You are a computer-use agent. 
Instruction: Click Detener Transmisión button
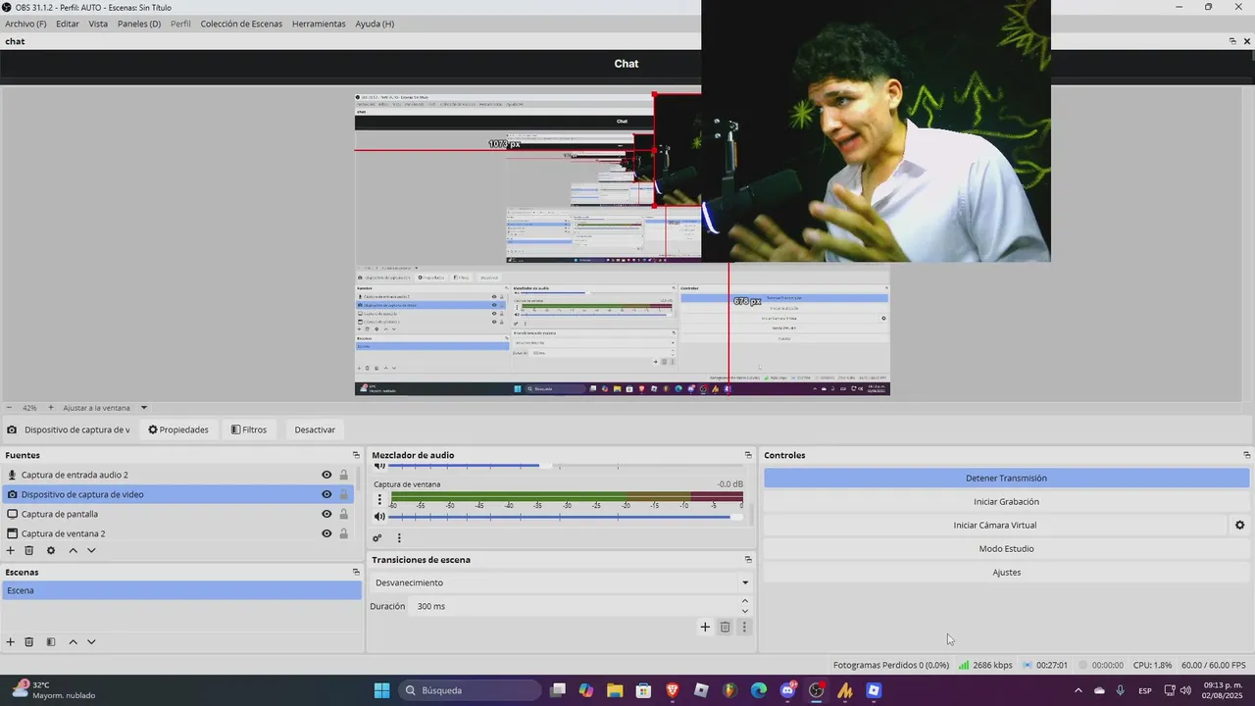point(1006,479)
